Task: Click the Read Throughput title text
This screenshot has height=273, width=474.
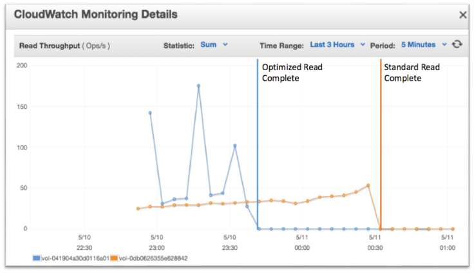Action: tap(64, 46)
